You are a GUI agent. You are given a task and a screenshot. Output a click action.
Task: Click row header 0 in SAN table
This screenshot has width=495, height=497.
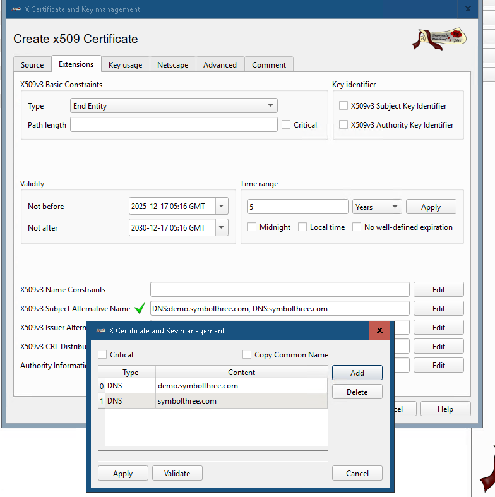point(102,386)
